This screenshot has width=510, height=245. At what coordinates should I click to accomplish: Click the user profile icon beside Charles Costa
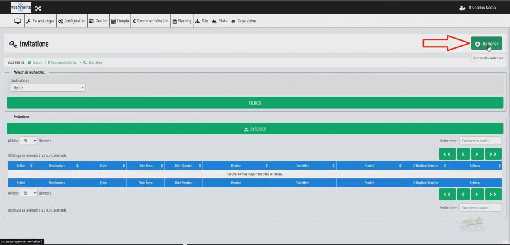pyautogui.click(x=462, y=8)
